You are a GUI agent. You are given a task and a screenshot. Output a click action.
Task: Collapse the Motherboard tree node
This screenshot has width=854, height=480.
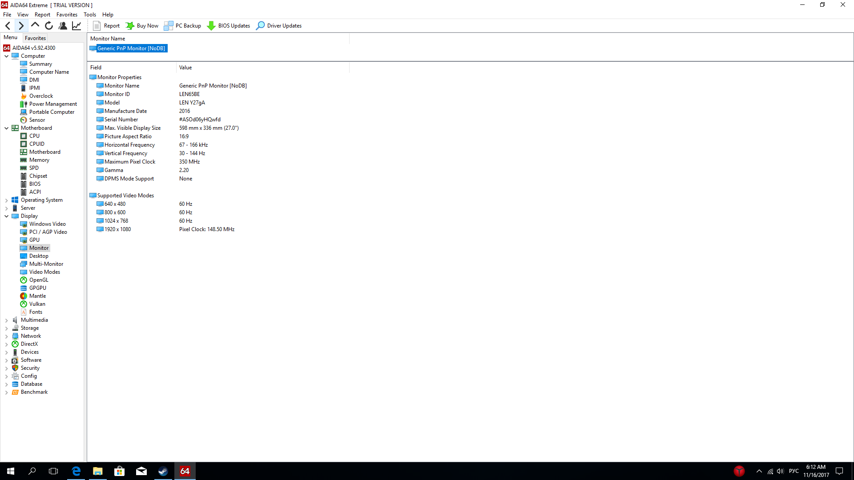[x=7, y=128]
